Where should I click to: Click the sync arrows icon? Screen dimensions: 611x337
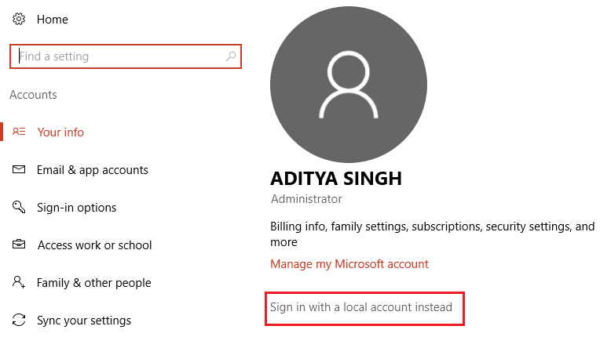click(20, 321)
